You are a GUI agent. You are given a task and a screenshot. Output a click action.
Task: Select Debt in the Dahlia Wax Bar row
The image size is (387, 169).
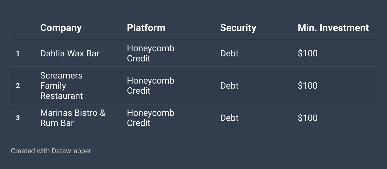(229, 53)
